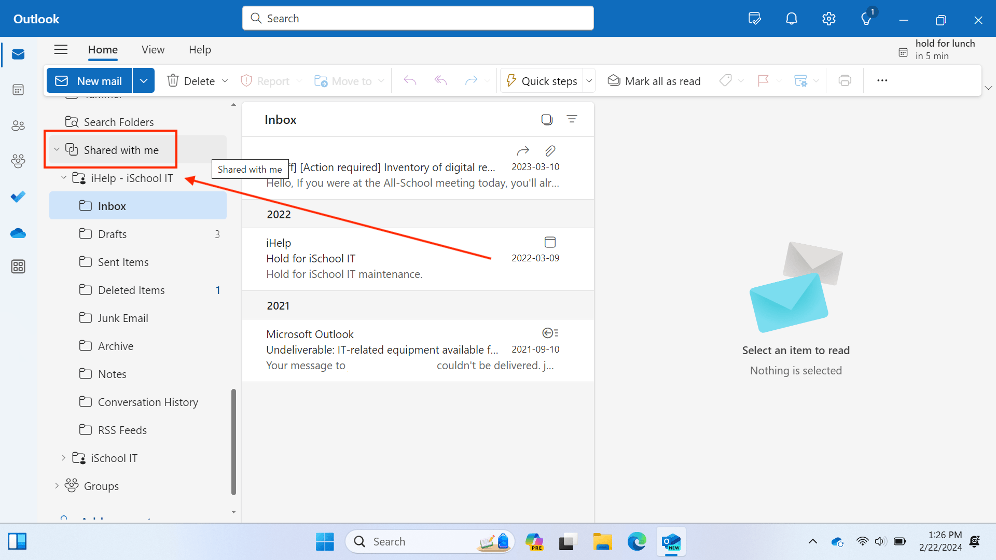Switch to the Help tab

pyautogui.click(x=200, y=50)
